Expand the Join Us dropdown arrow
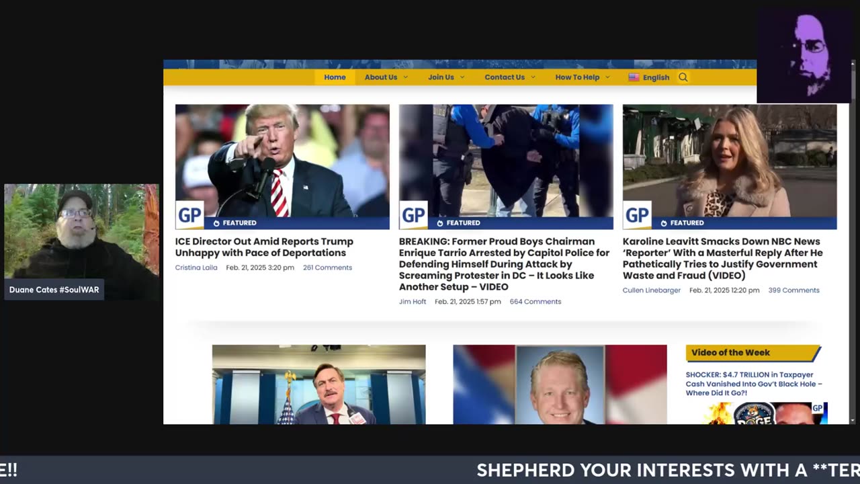The height and width of the screenshot is (484, 860). 462,77
